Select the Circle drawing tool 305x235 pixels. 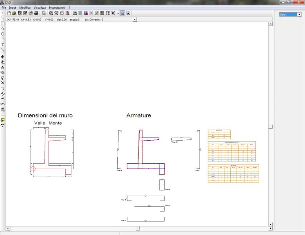coord(3,34)
